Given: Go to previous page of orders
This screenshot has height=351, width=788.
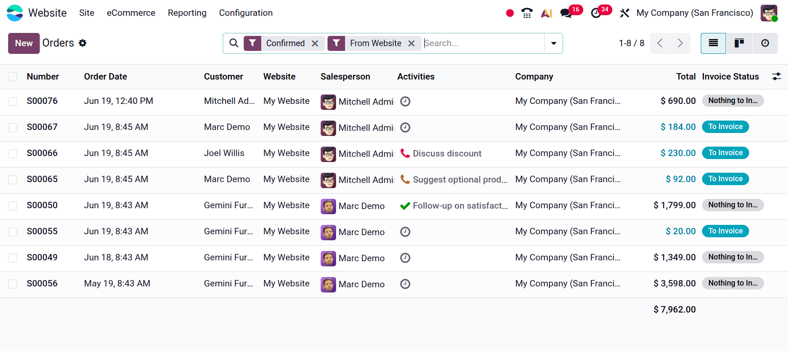Looking at the screenshot, I should coord(660,43).
